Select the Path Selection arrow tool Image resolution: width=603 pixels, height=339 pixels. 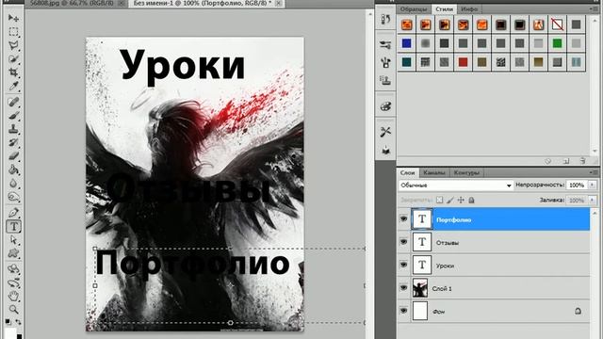(x=13, y=240)
